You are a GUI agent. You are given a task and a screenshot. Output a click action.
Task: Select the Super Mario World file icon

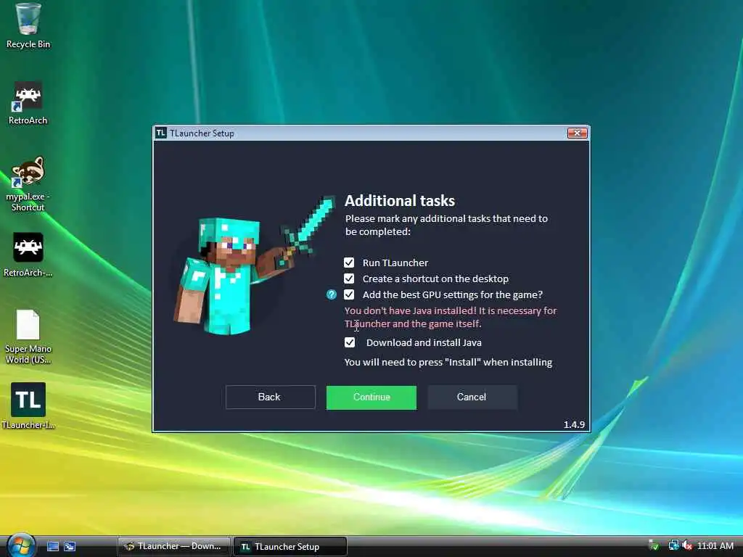pyautogui.click(x=28, y=337)
